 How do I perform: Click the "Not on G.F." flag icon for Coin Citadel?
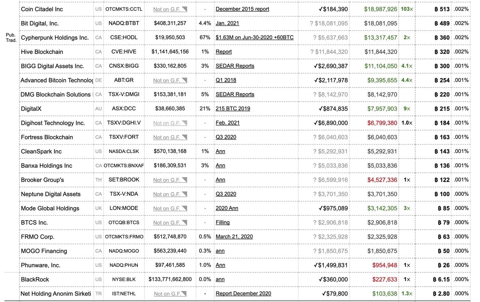[184, 9]
